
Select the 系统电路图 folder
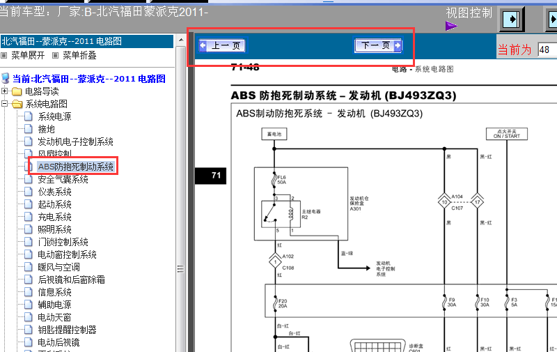click(x=46, y=104)
